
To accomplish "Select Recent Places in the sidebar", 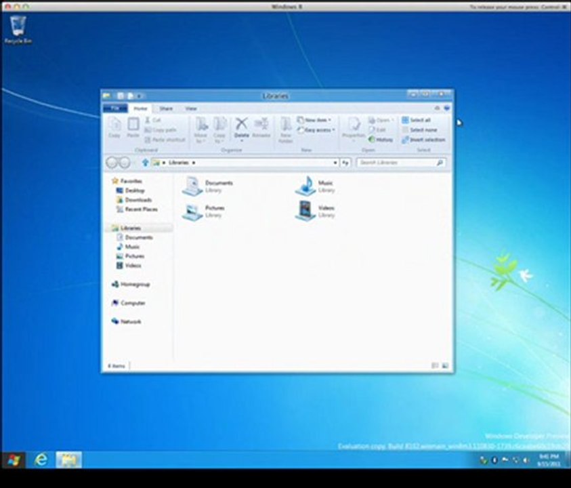I will (x=137, y=209).
